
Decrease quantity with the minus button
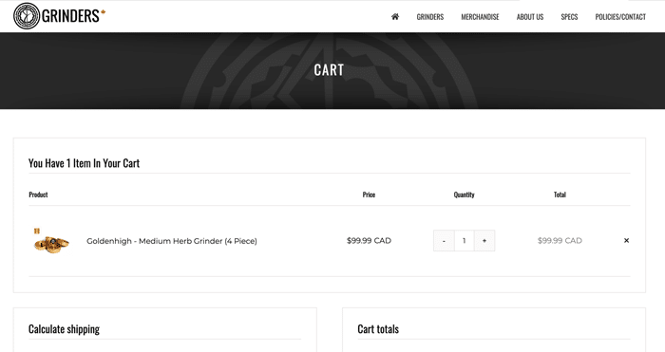pos(444,241)
